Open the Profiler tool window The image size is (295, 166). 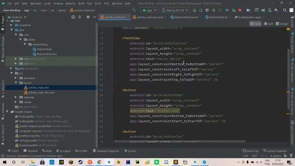(x=81, y=151)
